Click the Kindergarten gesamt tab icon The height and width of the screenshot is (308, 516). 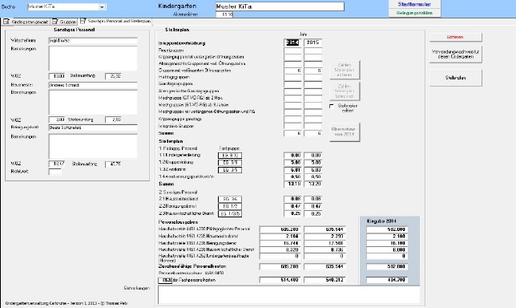pos(6,22)
